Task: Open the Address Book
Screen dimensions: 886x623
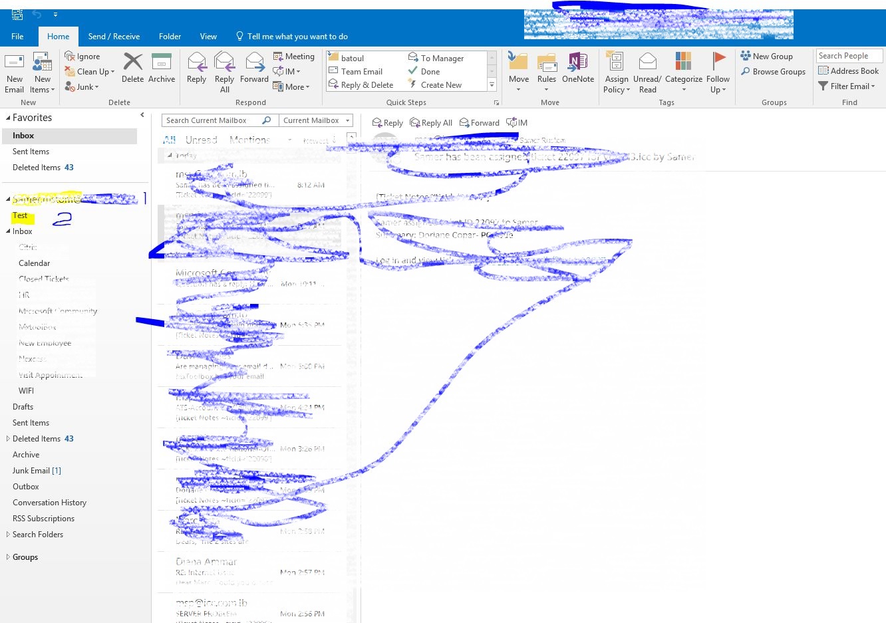Action: pos(849,71)
